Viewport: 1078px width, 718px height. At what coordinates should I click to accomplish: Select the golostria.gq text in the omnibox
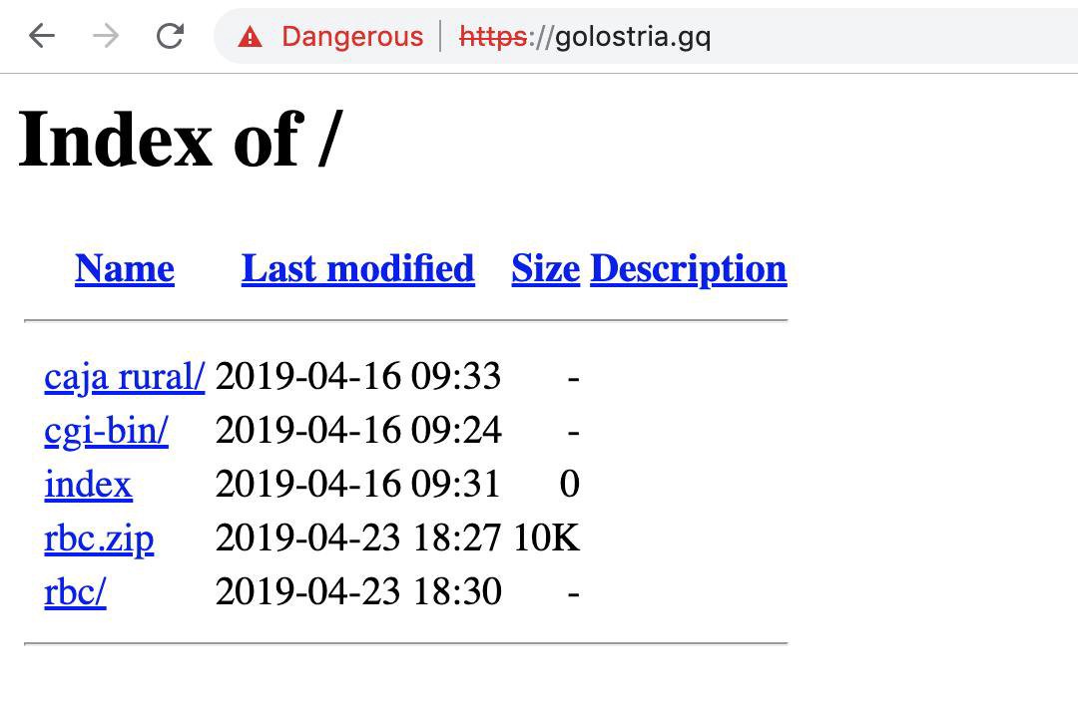tap(633, 36)
